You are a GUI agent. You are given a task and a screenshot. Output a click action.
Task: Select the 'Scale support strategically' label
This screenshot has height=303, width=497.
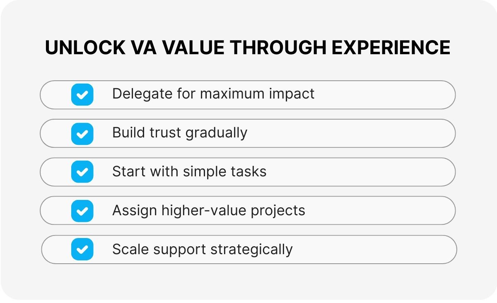pos(203,249)
